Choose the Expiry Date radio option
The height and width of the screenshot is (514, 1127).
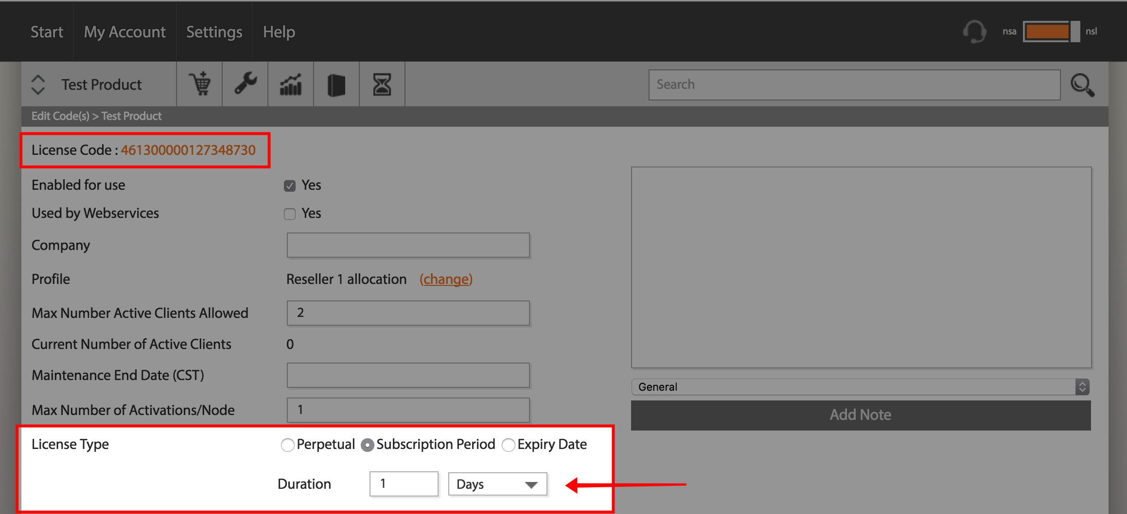pyautogui.click(x=508, y=445)
